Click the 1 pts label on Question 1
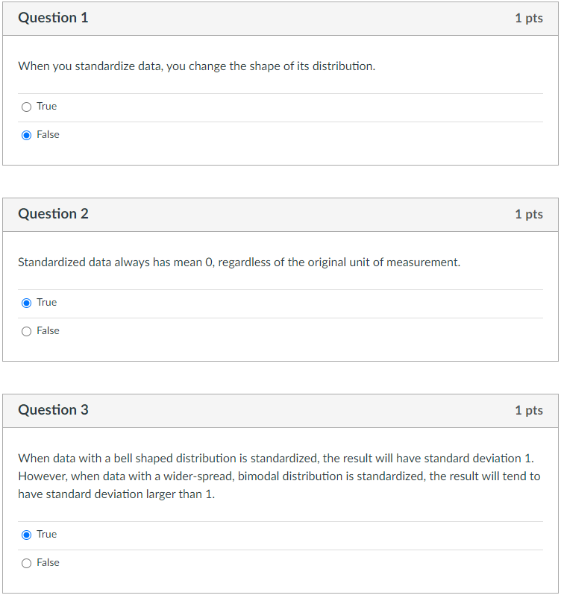The height and width of the screenshot is (601, 561). (529, 18)
